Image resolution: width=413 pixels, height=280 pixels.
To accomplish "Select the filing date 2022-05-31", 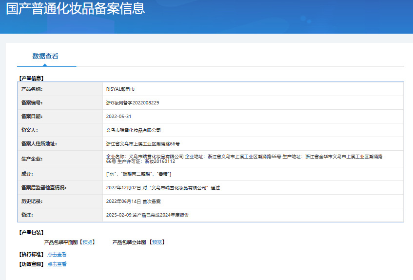I will (118, 117).
